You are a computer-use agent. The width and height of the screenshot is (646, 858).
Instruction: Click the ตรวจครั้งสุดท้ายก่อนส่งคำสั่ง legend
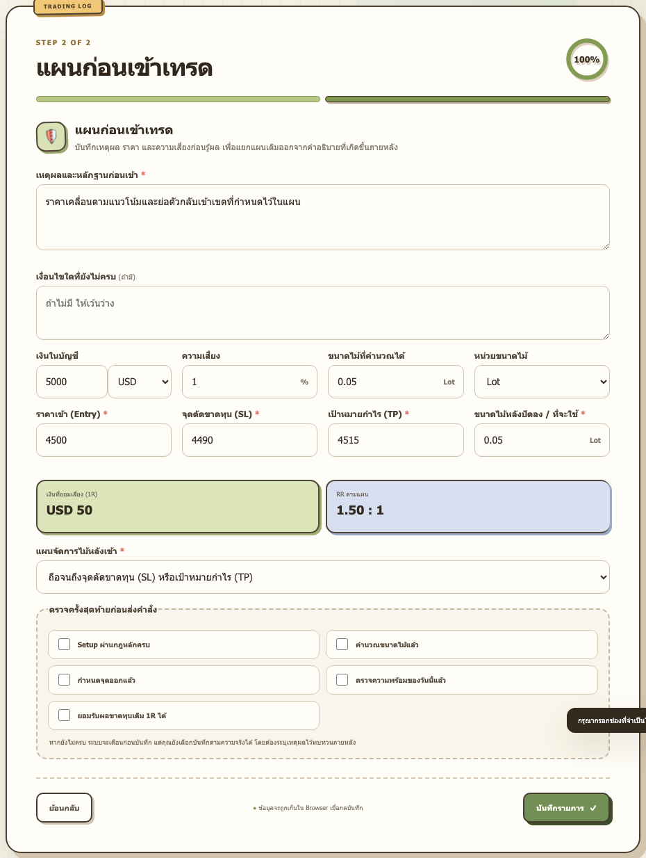[103, 610]
